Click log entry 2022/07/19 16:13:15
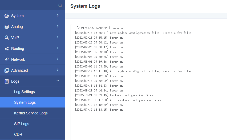The width and height of the screenshot is (227, 140). click(99, 110)
